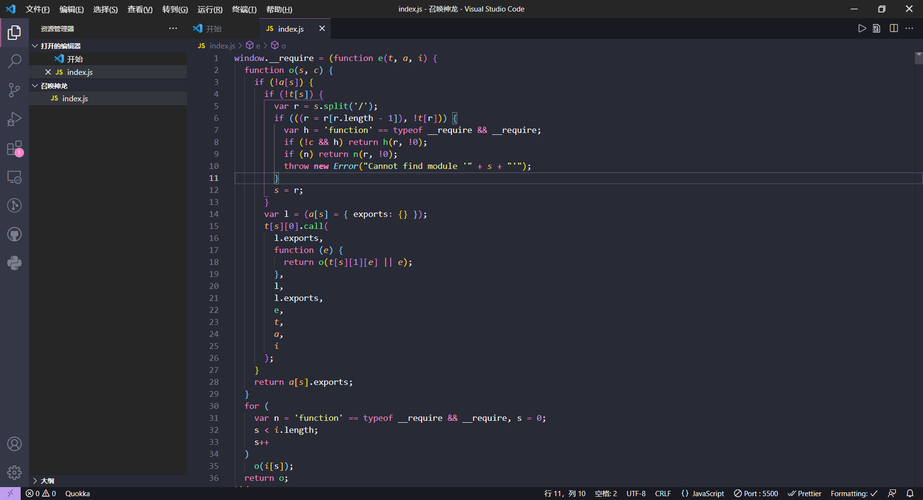Open breadcrumb symbol e dropdown

pos(253,46)
